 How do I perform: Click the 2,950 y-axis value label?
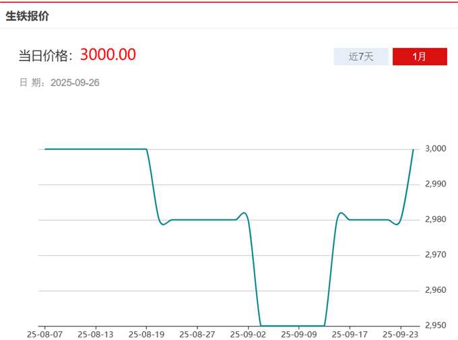tap(436, 325)
